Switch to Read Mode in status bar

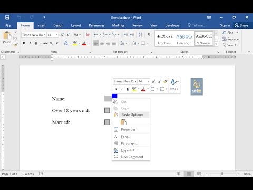click(x=178, y=174)
